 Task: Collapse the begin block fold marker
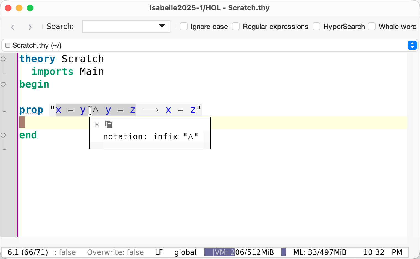point(3,84)
